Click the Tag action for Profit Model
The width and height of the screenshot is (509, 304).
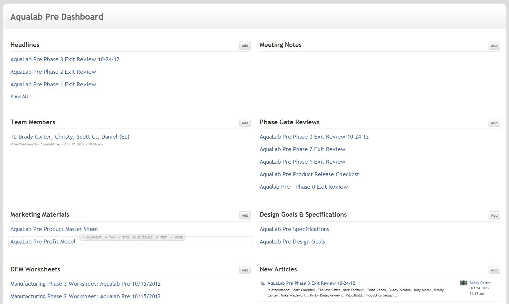[110, 237]
